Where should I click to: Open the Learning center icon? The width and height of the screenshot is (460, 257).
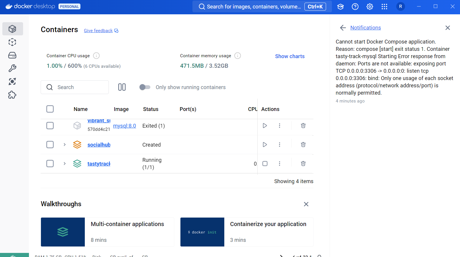[340, 6]
